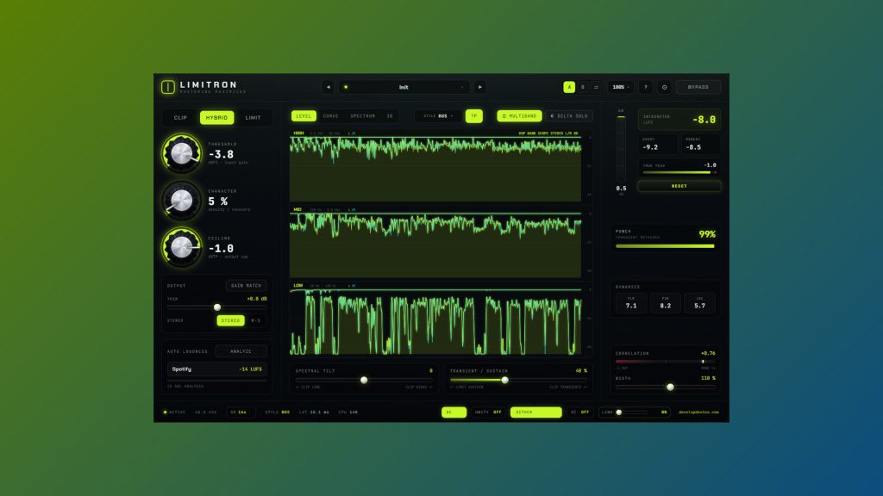883x496 pixels.
Task: Click the True Peak -1.0 meter
Action: pyautogui.click(x=679, y=168)
